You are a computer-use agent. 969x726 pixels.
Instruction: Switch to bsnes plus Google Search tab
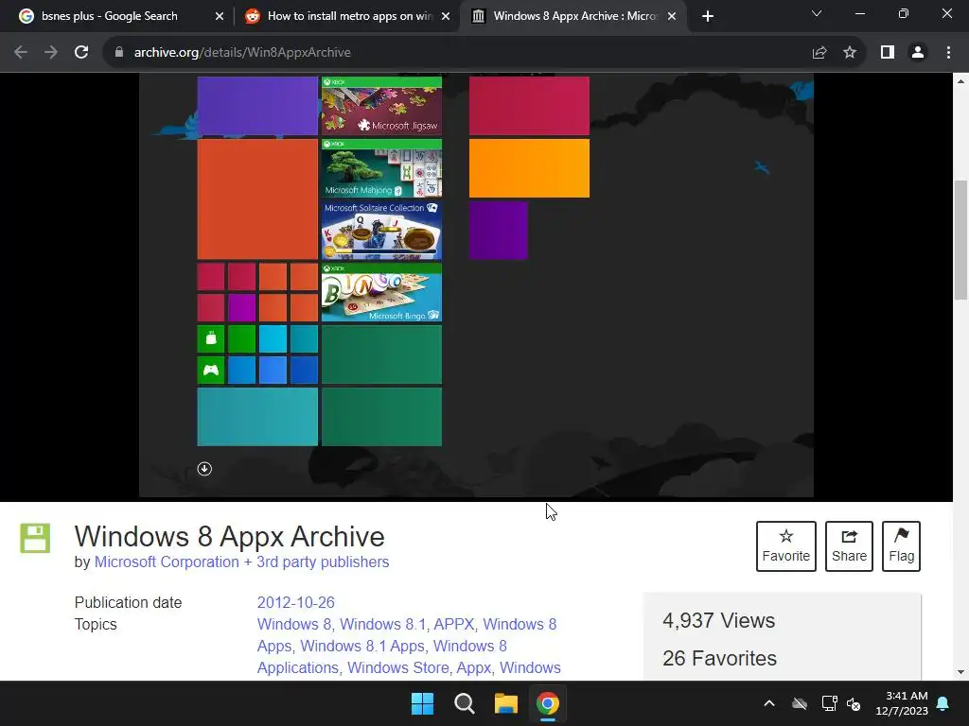pyautogui.click(x=110, y=16)
